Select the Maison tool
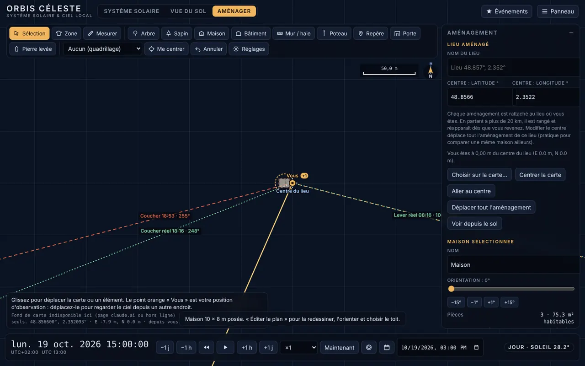Screen dimensions: 585x366 212,33
